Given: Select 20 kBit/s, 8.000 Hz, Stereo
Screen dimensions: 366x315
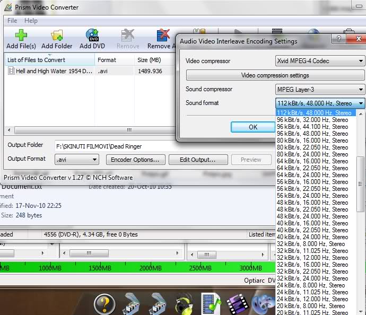Looking at the screenshot, I should click(316, 306).
